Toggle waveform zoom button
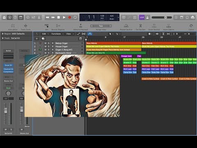The height and width of the screenshot is (148, 197). [x=157, y=34]
